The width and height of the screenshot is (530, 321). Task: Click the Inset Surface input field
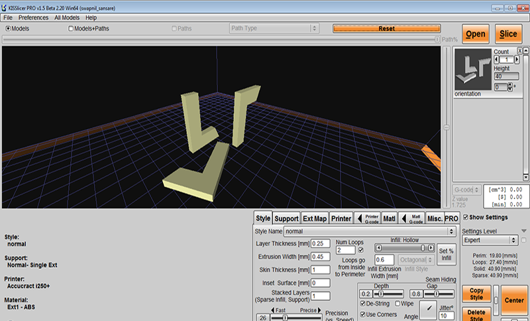click(x=321, y=283)
